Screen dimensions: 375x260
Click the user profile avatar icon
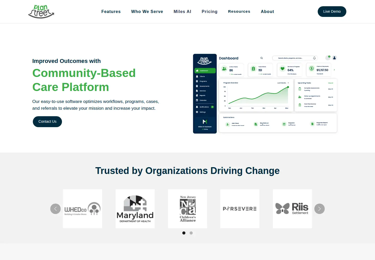point(335,58)
